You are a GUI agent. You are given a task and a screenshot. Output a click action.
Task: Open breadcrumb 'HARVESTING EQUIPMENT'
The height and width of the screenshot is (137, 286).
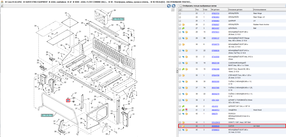coord(37,2)
